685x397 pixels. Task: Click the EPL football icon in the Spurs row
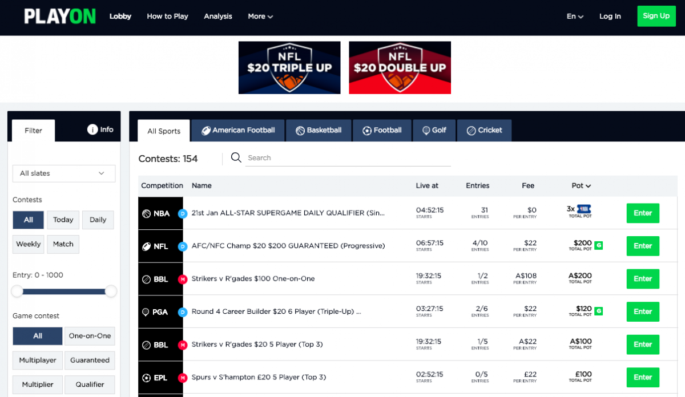click(x=147, y=378)
